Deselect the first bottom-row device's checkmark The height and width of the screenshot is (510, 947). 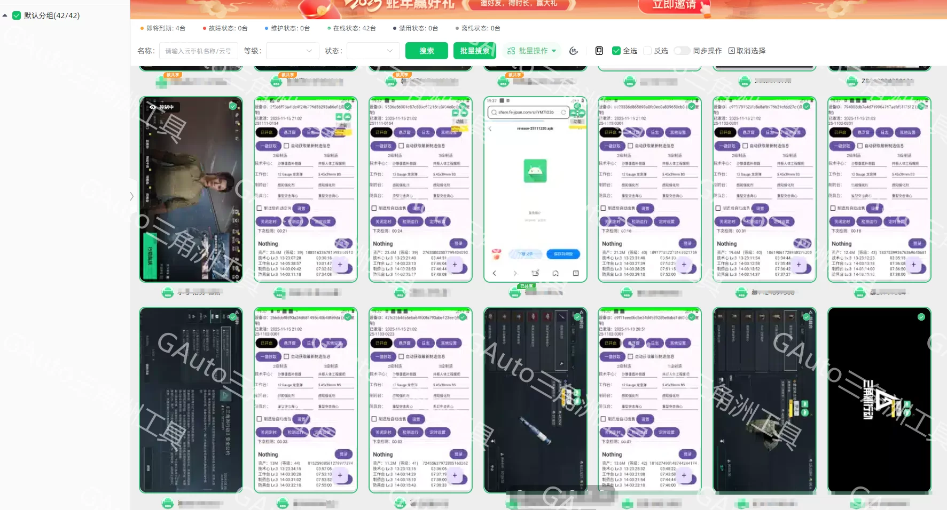click(233, 317)
